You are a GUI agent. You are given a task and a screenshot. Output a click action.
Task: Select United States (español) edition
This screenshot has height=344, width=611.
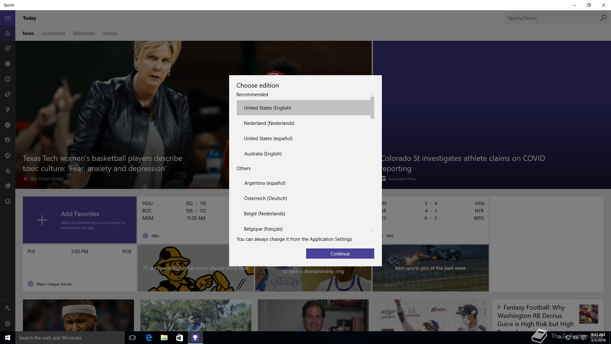pyautogui.click(x=303, y=139)
